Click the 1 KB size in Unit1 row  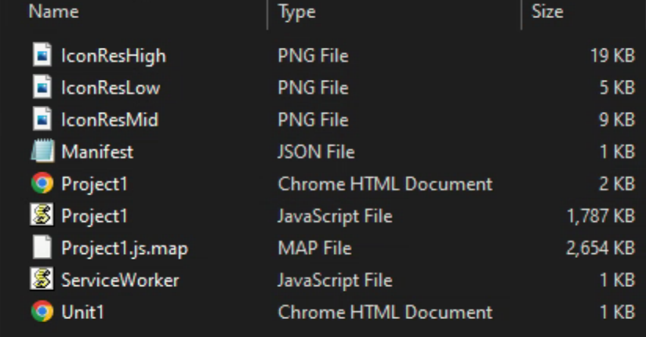[x=617, y=312]
